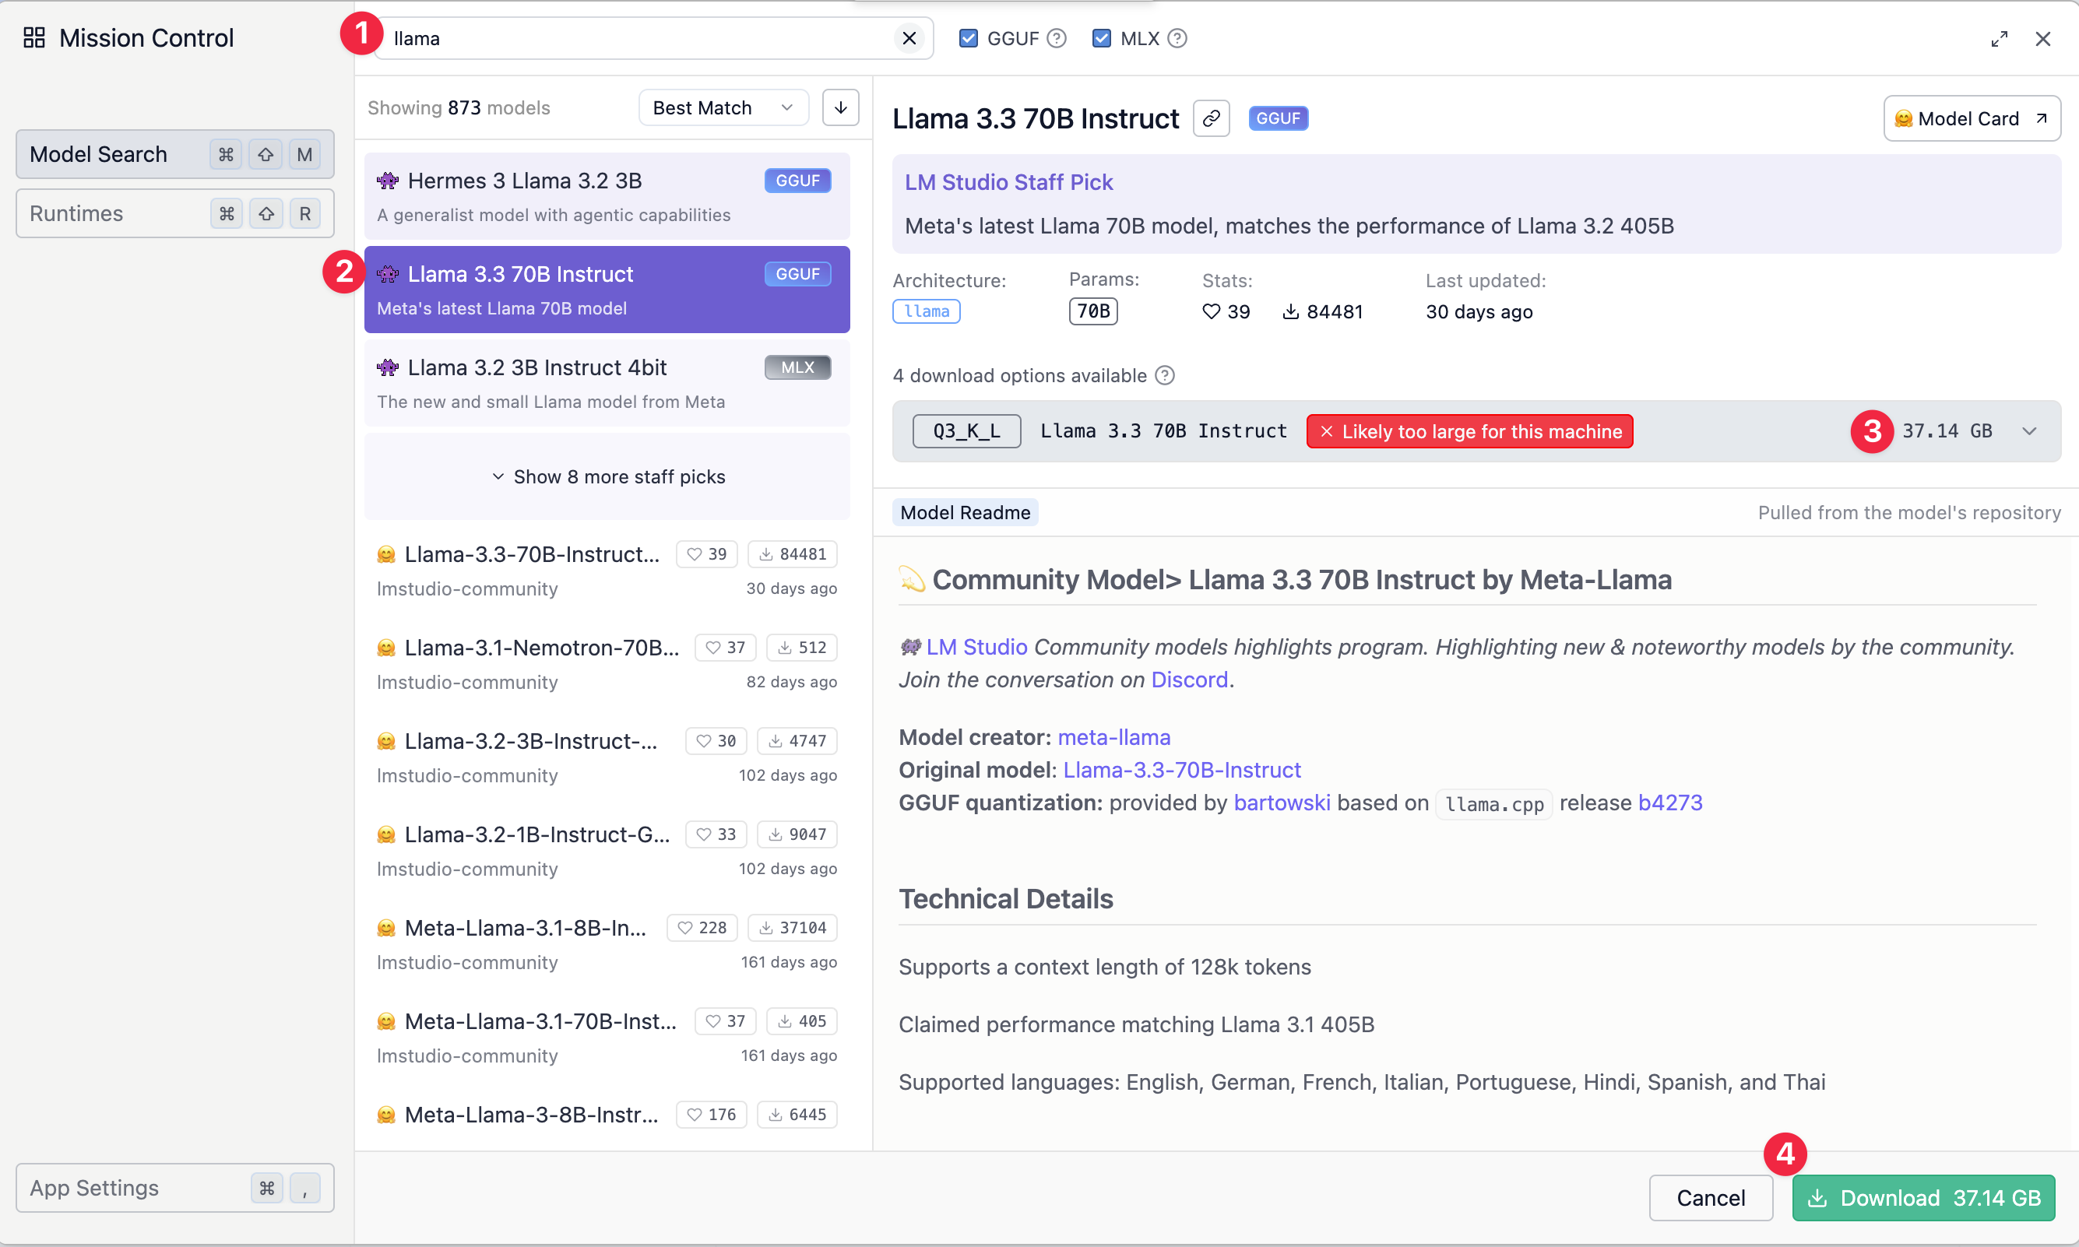Viewport: 2079px width, 1247px height.
Task: Click the expand window arrows icon
Action: [1999, 39]
